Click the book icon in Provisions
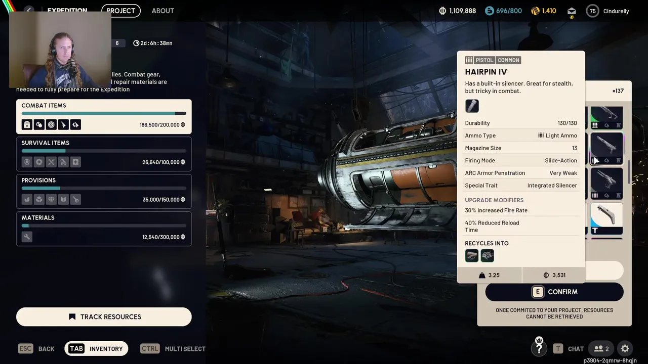648x364 pixels. (63, 200)
